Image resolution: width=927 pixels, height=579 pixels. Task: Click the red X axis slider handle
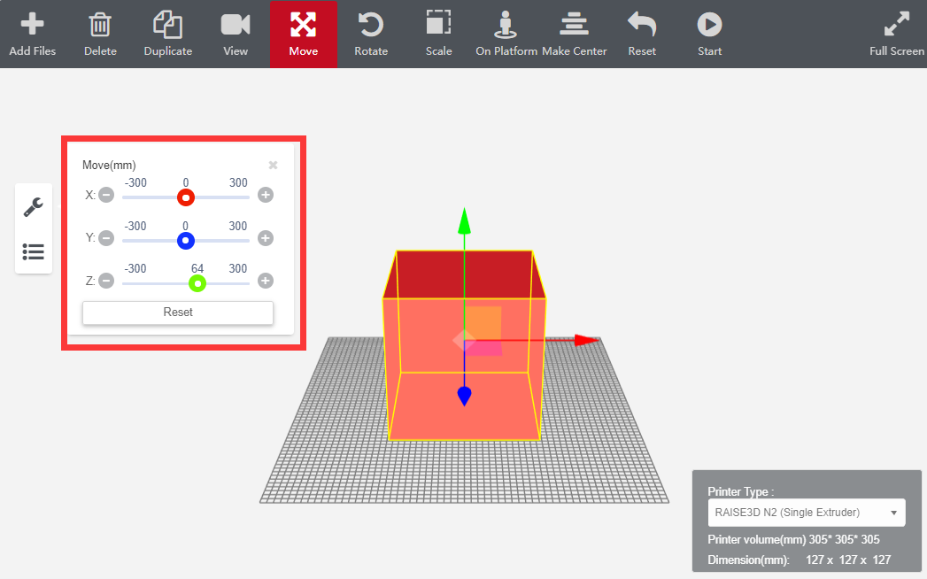(x=185, y=197)
